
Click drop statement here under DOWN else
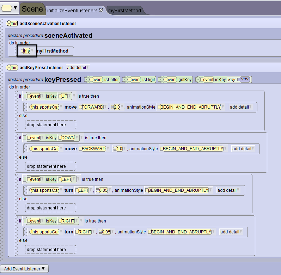click(x=50, y=166)
